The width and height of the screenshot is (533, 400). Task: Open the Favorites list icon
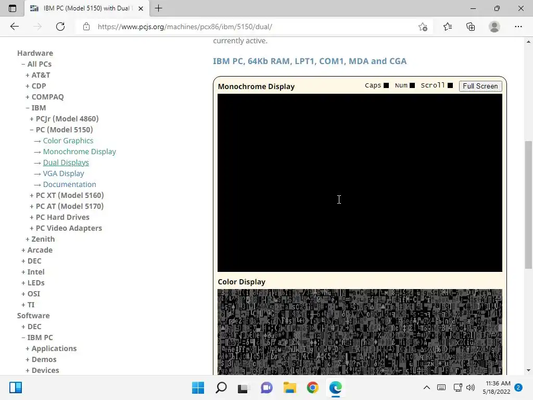pos(448,27)
